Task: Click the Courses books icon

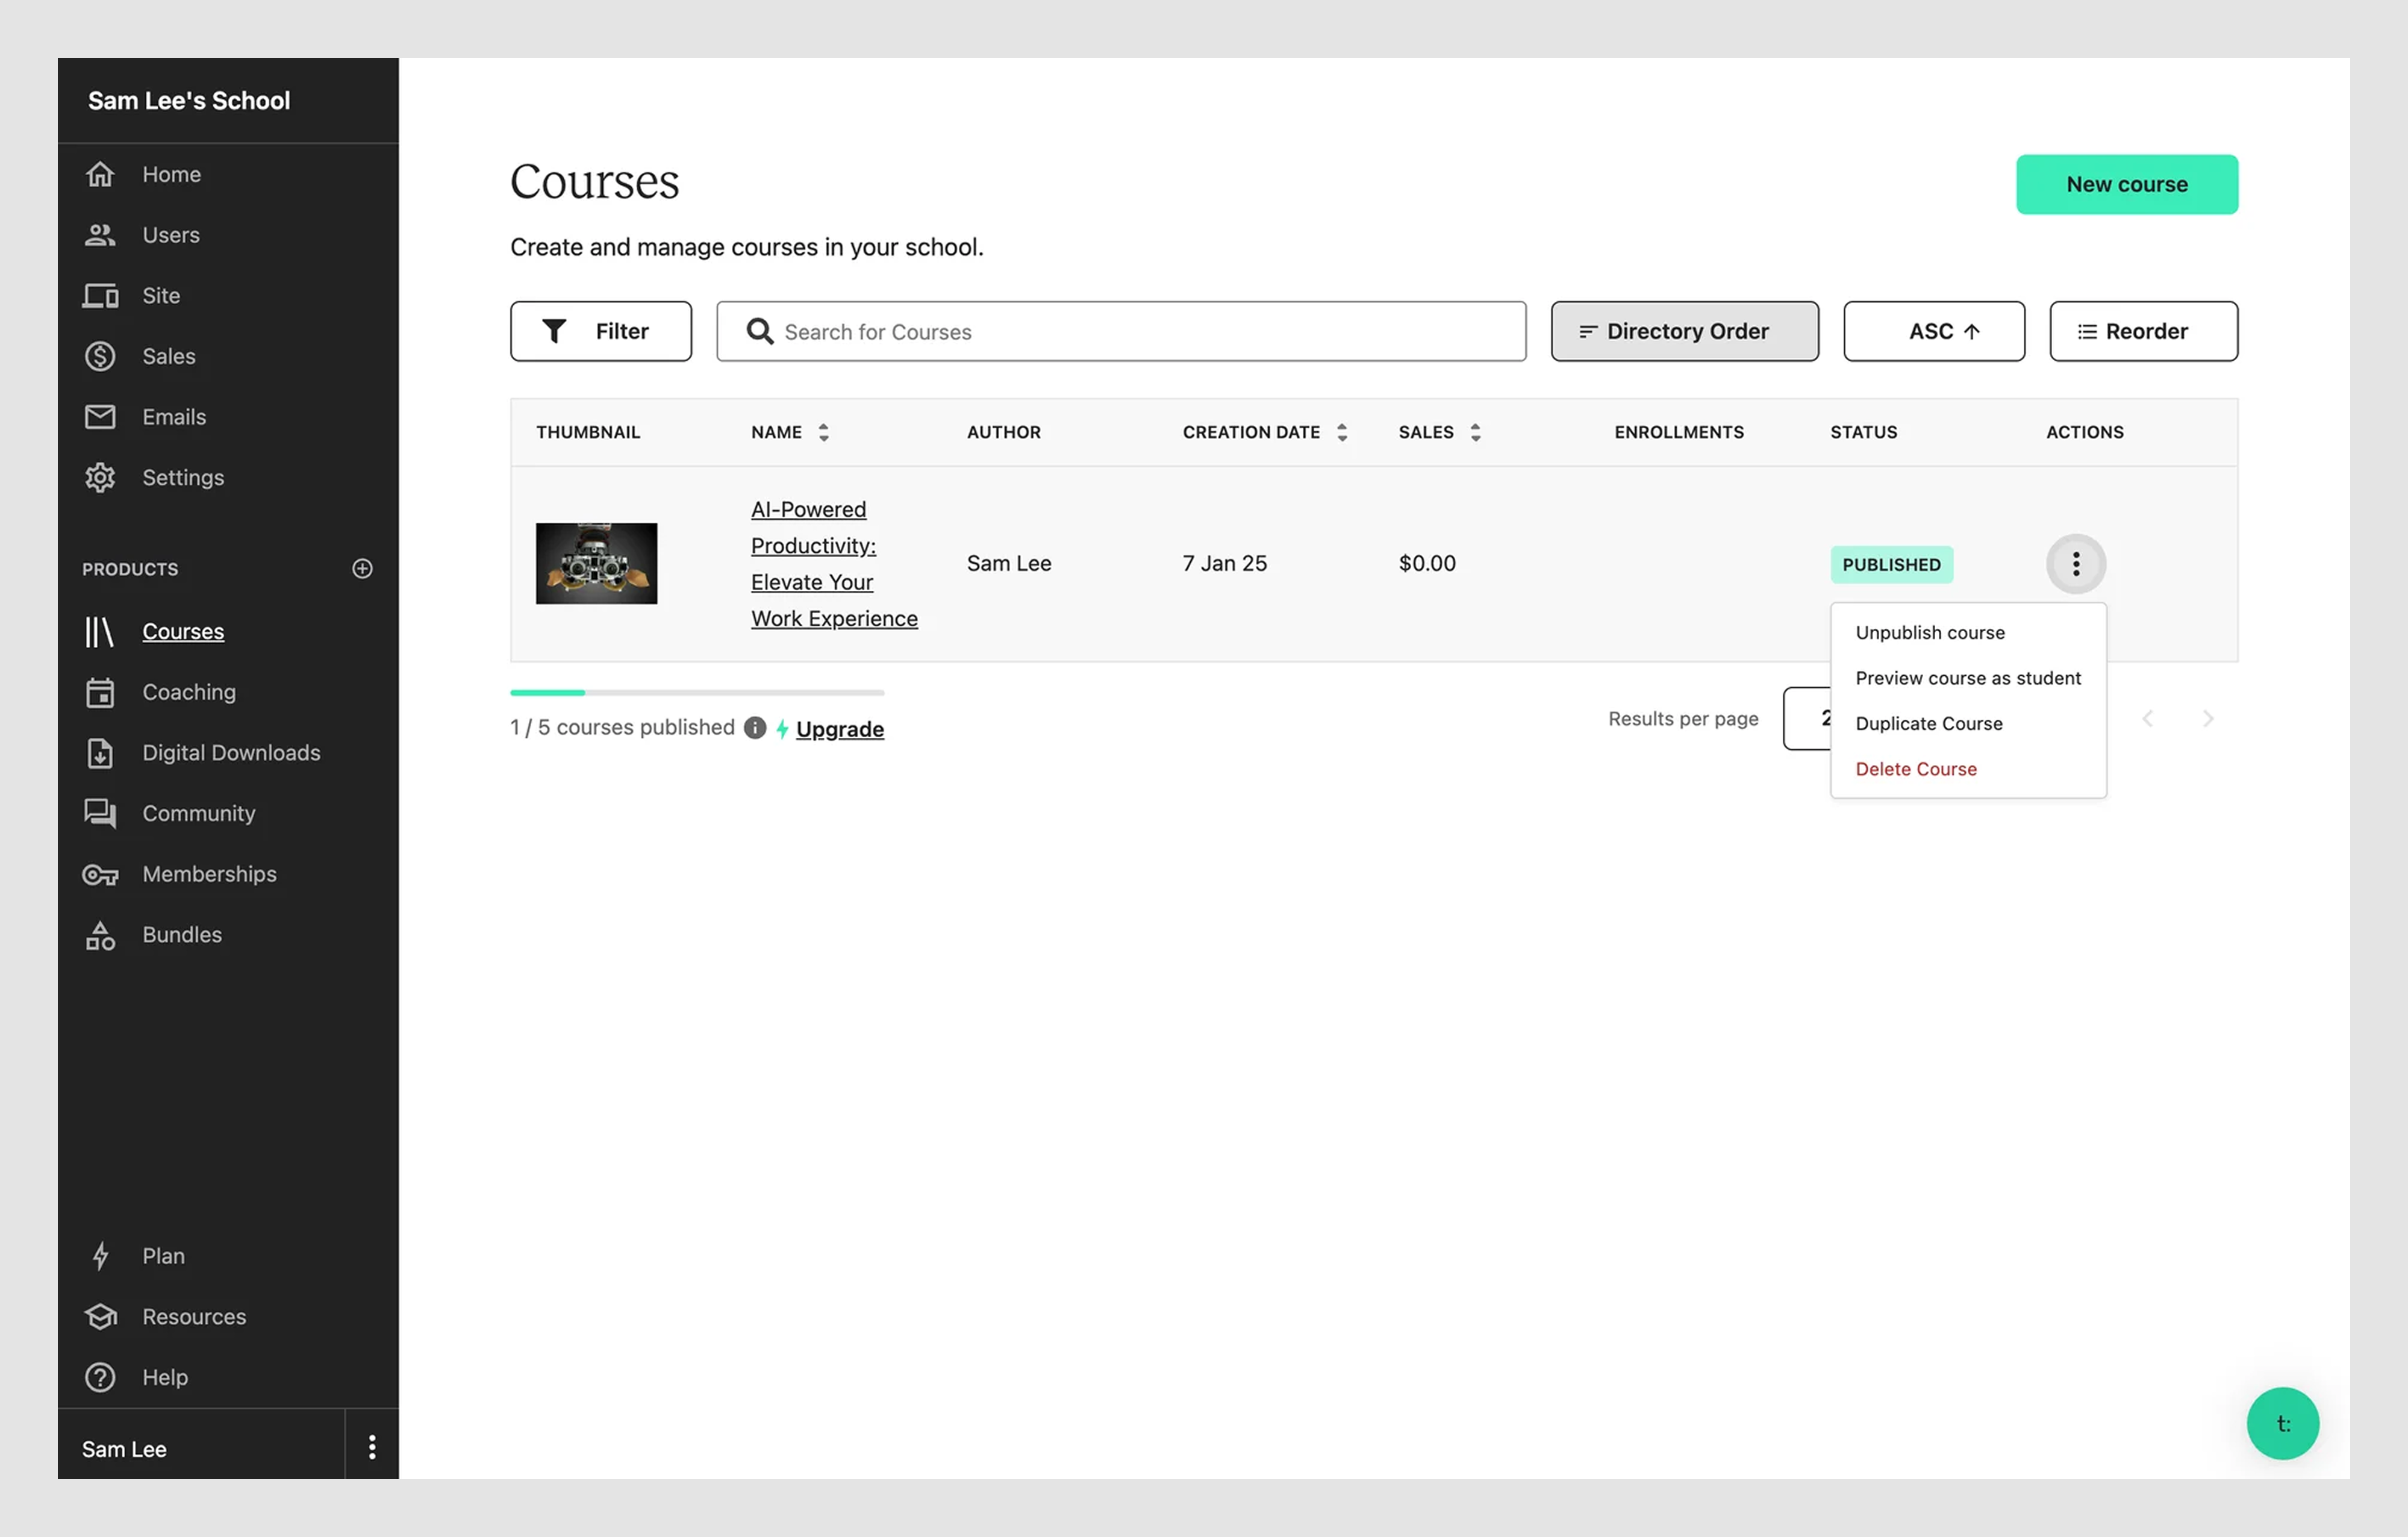Action: coord(100,632)
